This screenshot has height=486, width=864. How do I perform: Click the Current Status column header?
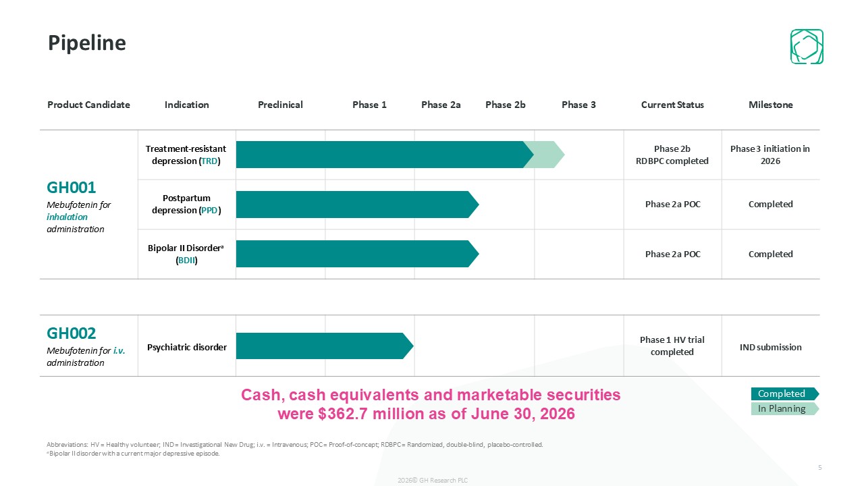[x=672, y=105]
